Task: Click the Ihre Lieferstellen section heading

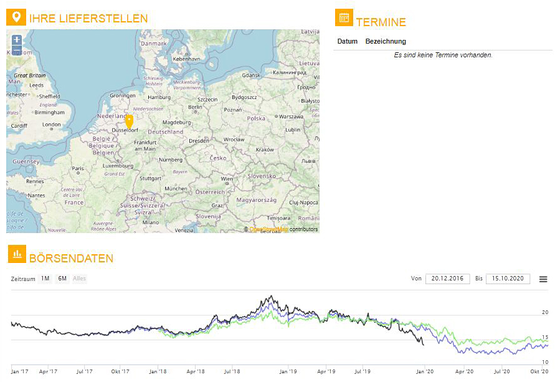Action: point(88,19)
